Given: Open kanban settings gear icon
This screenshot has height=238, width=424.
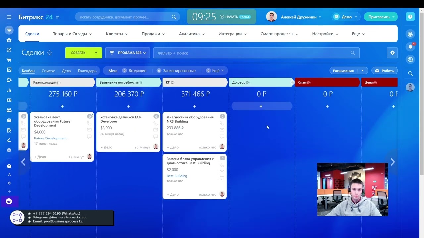Looking at the screenshot, I should pos(392,53).
